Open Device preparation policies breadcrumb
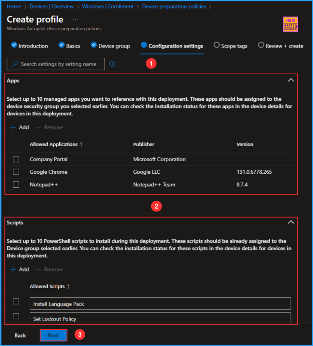 [174, 7]
